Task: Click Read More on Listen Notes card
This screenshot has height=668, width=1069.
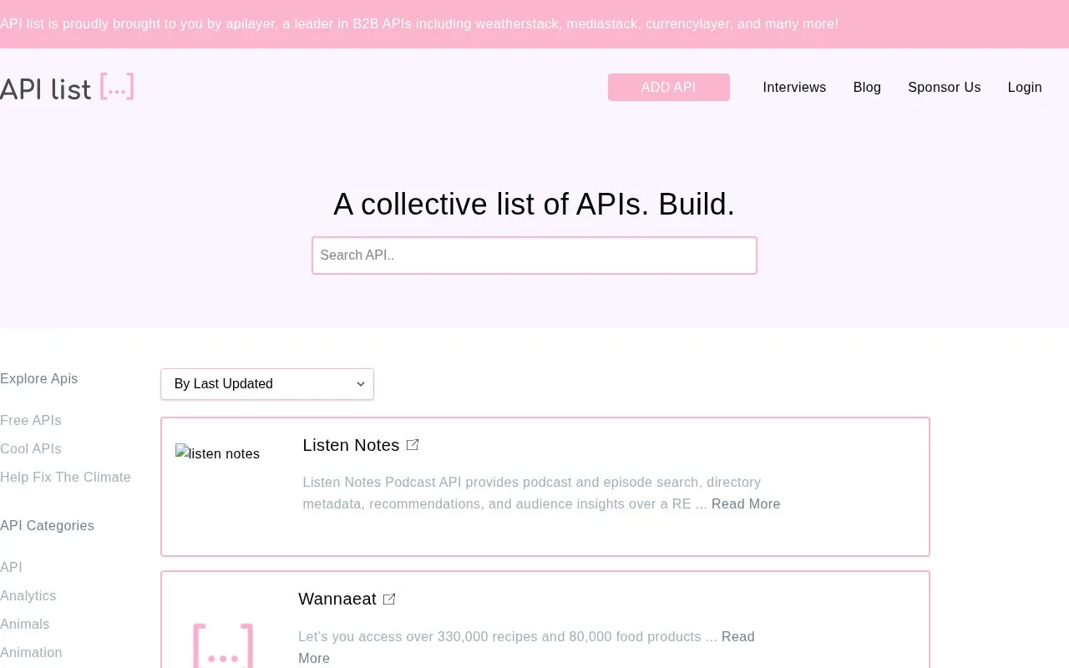Action: point(746,504)
